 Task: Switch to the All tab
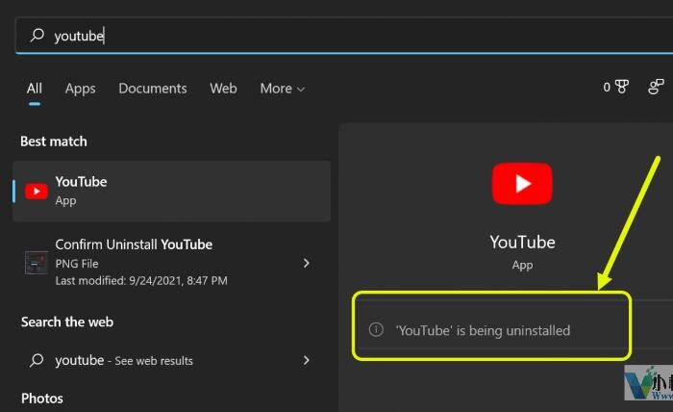35,89
